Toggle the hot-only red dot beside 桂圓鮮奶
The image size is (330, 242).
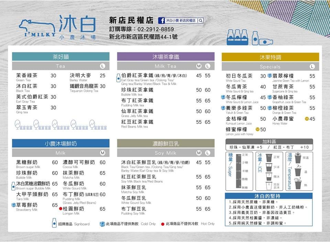[x=61, y=209]
